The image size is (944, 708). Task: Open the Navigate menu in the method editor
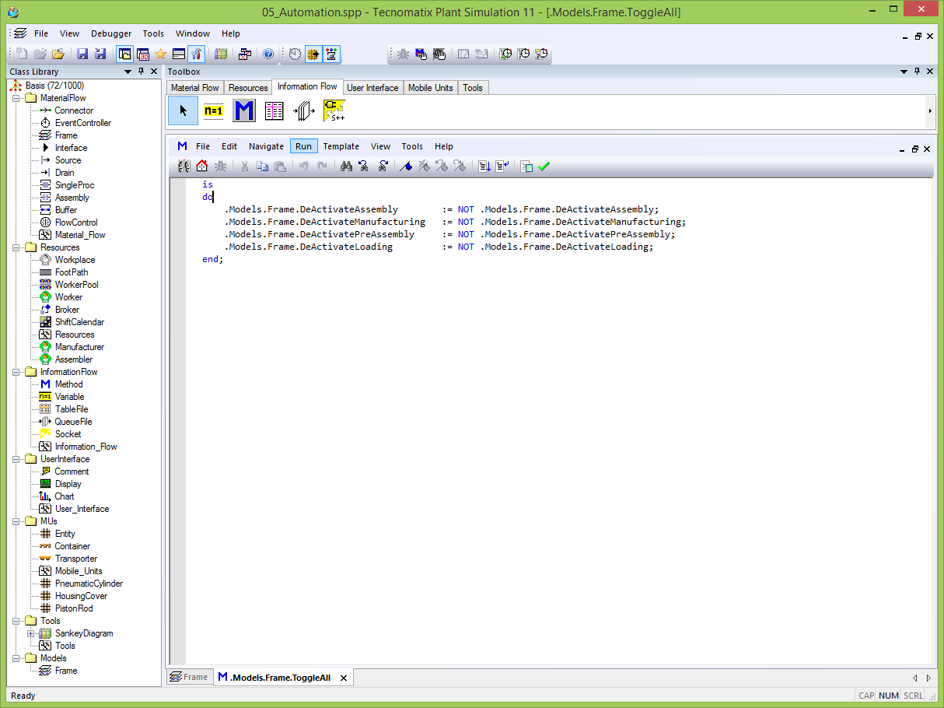click(266, 146)
